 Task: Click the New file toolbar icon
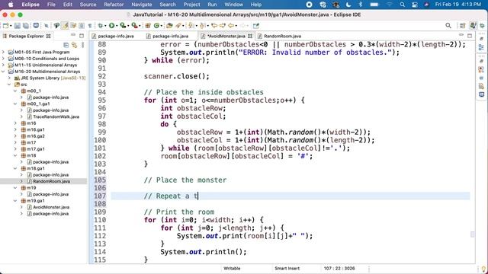tap(5, 26)
